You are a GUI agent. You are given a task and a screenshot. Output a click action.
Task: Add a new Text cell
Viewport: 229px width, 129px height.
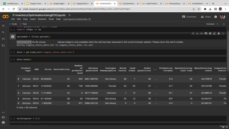click(x=23, y=24)
